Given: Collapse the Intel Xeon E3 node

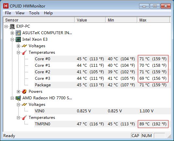Looking at the screenshot, I should [12, 39].
